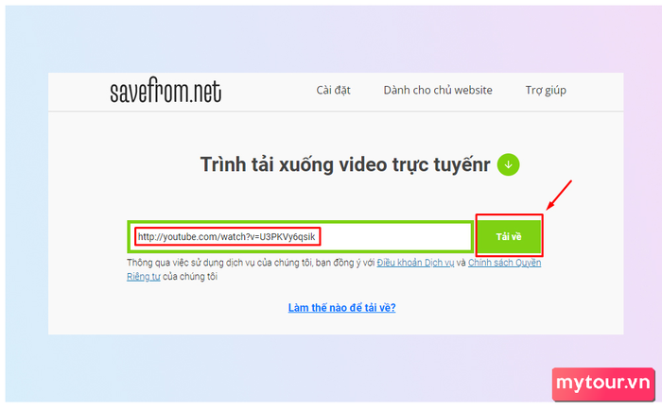The height and width of the screenshot is (410, 662).
Task: Open Chính sách Quyền Riêng tư link
Action: pos(504,263)
